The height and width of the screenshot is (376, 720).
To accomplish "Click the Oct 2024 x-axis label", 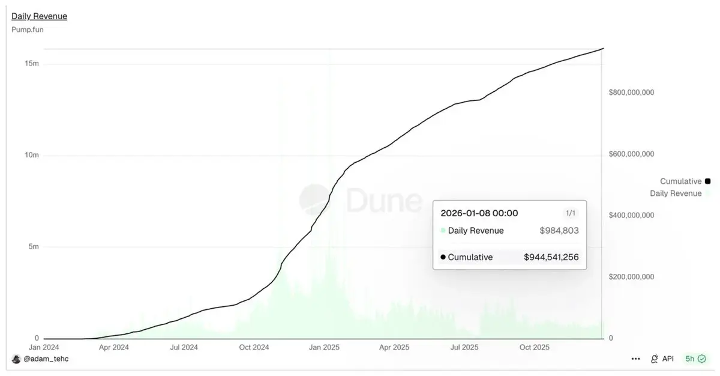I will tap(254, 347).
